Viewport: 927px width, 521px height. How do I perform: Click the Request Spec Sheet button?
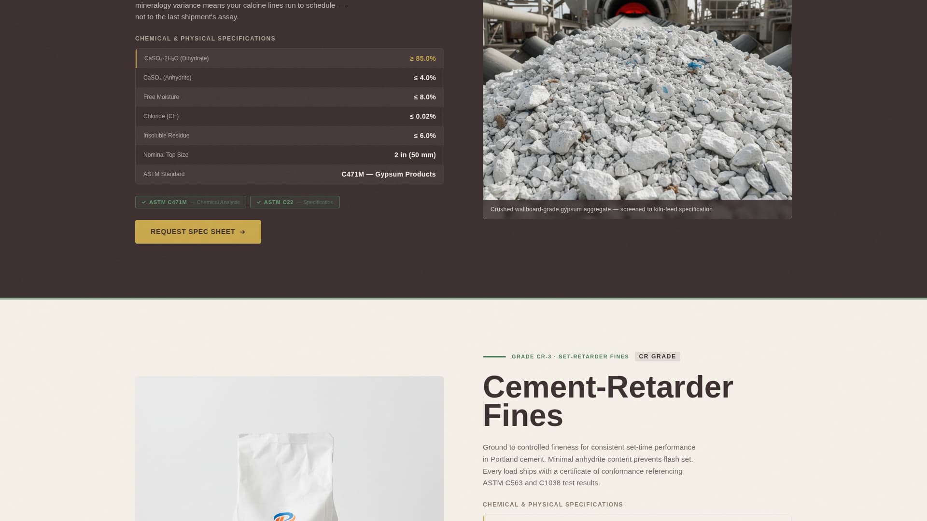(x=198, y=232)
